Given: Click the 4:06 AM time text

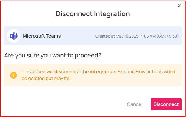Looking at the screenshot, I should point(148,36).
